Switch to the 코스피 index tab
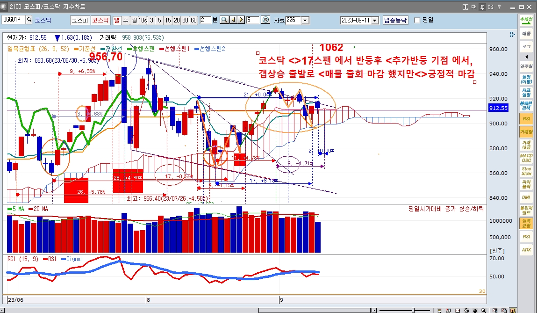537x313 pixels. pyautogui.click(x=79, y=20)
